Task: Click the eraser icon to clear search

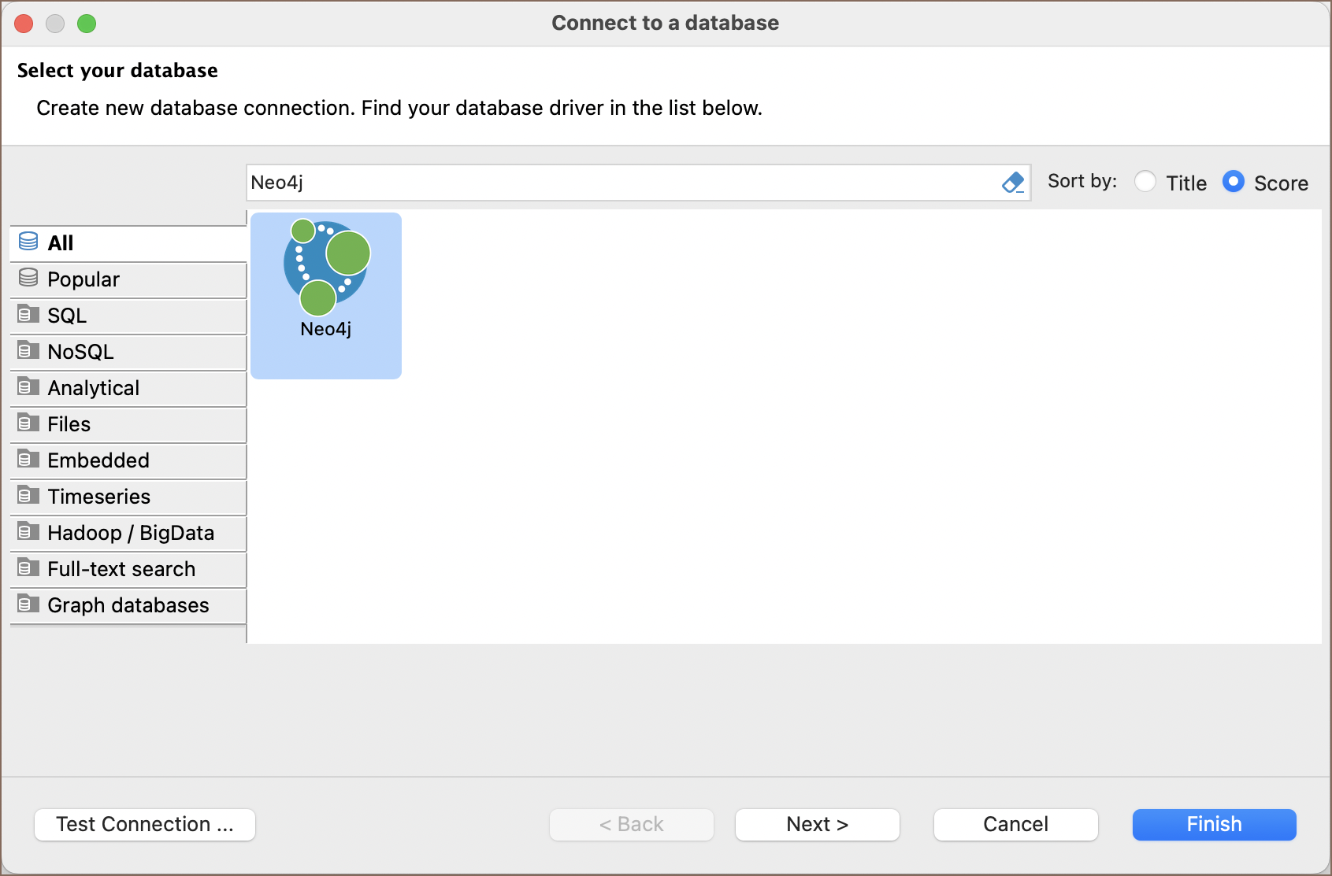Action: pyautogui.click(x=1013, y=183)
